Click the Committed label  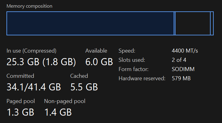pyautogui.click(x=20, y=76)
